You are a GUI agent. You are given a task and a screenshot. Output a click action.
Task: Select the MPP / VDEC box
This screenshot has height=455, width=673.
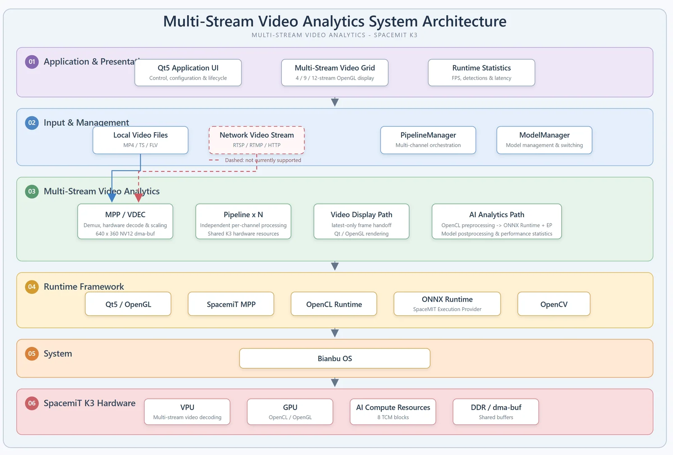tap(125, 221)
